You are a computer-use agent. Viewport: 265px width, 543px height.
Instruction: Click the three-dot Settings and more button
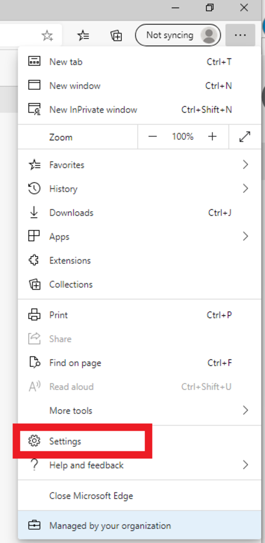click(x=240, y=35)
